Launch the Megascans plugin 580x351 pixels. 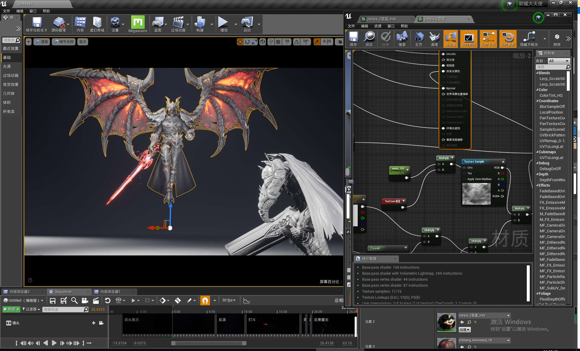[x=137, y=24]
